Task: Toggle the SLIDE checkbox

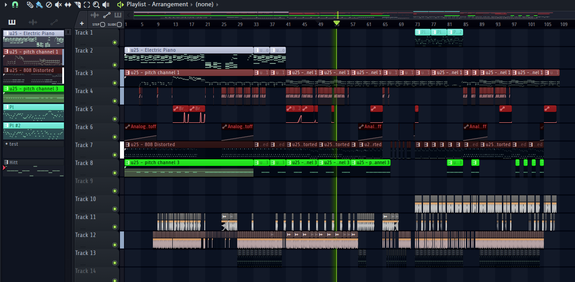Action: pyautogui.click(x=119, y=24)
